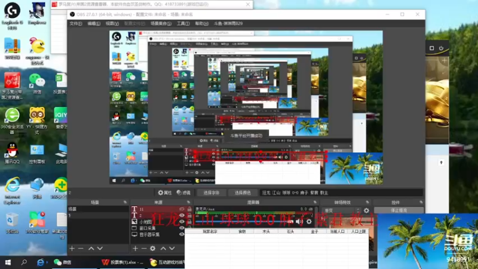Click the up-arrow button in right side window
The height and width of the screenshot is (269, 478).
click(x=441, y=163)
